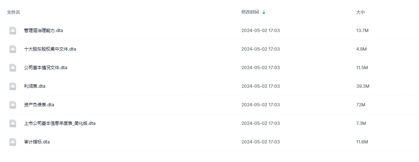Select the row showing size 72M
This screenshot has height=162, width=419.
[x=361, y=105]
